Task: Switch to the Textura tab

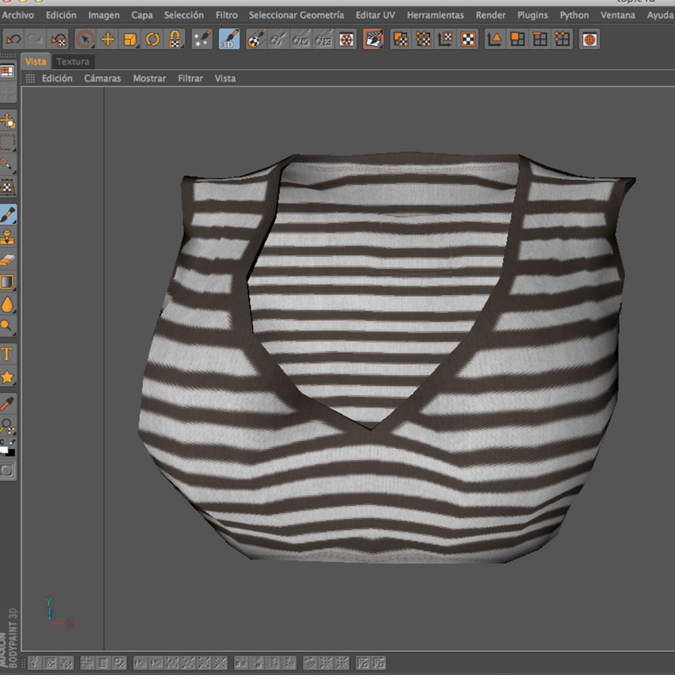Action: (x=73, y=61)
